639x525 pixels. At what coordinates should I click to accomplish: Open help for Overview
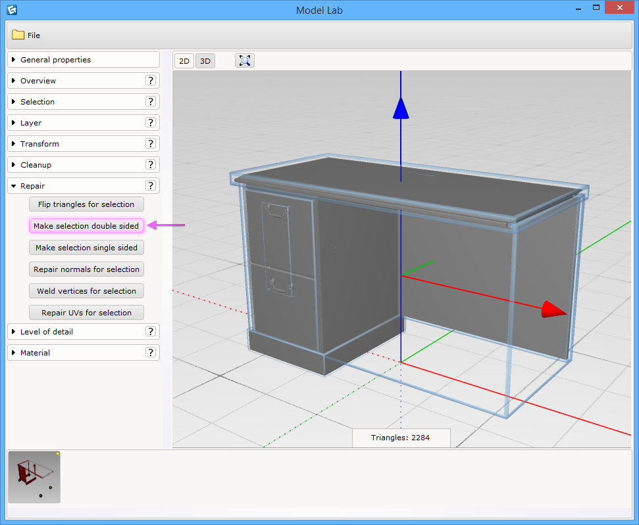coord(151,81)
